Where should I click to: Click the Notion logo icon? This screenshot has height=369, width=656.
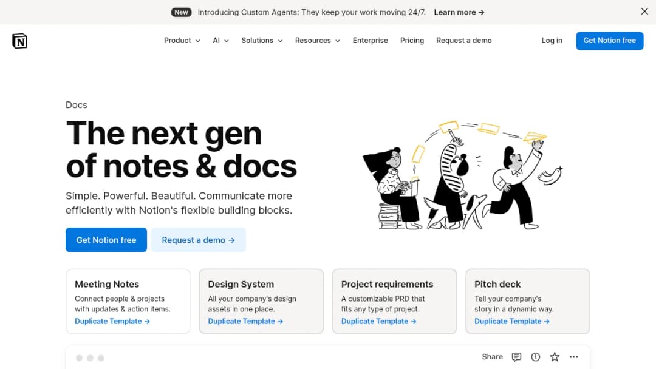pyautogui.click(x=19, y=41)
